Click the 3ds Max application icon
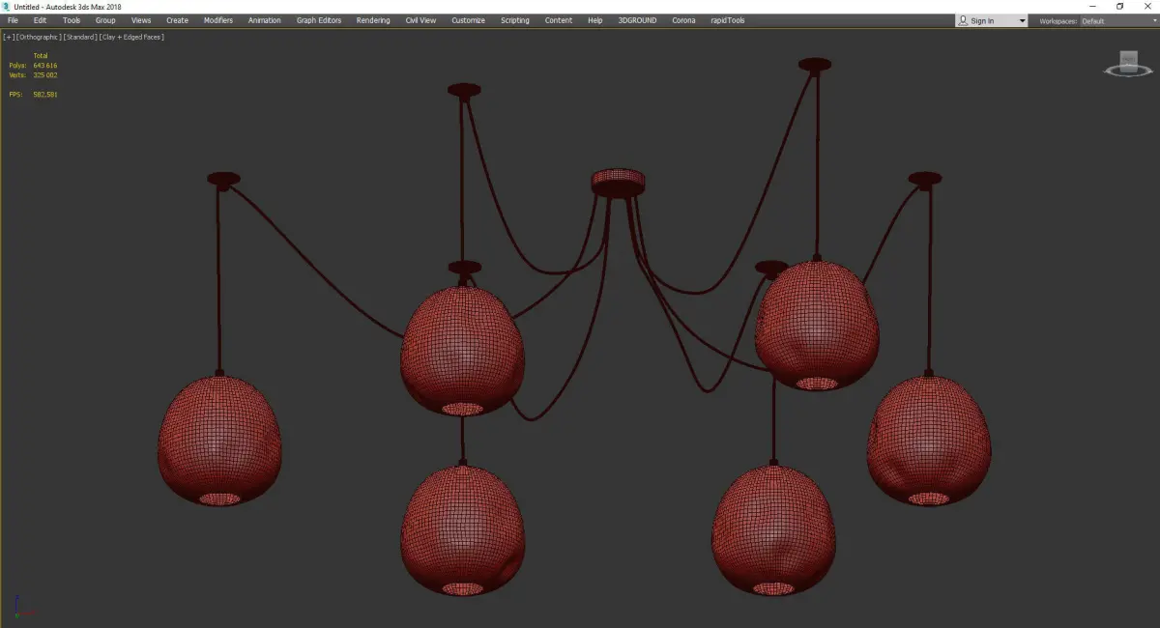 6,7
